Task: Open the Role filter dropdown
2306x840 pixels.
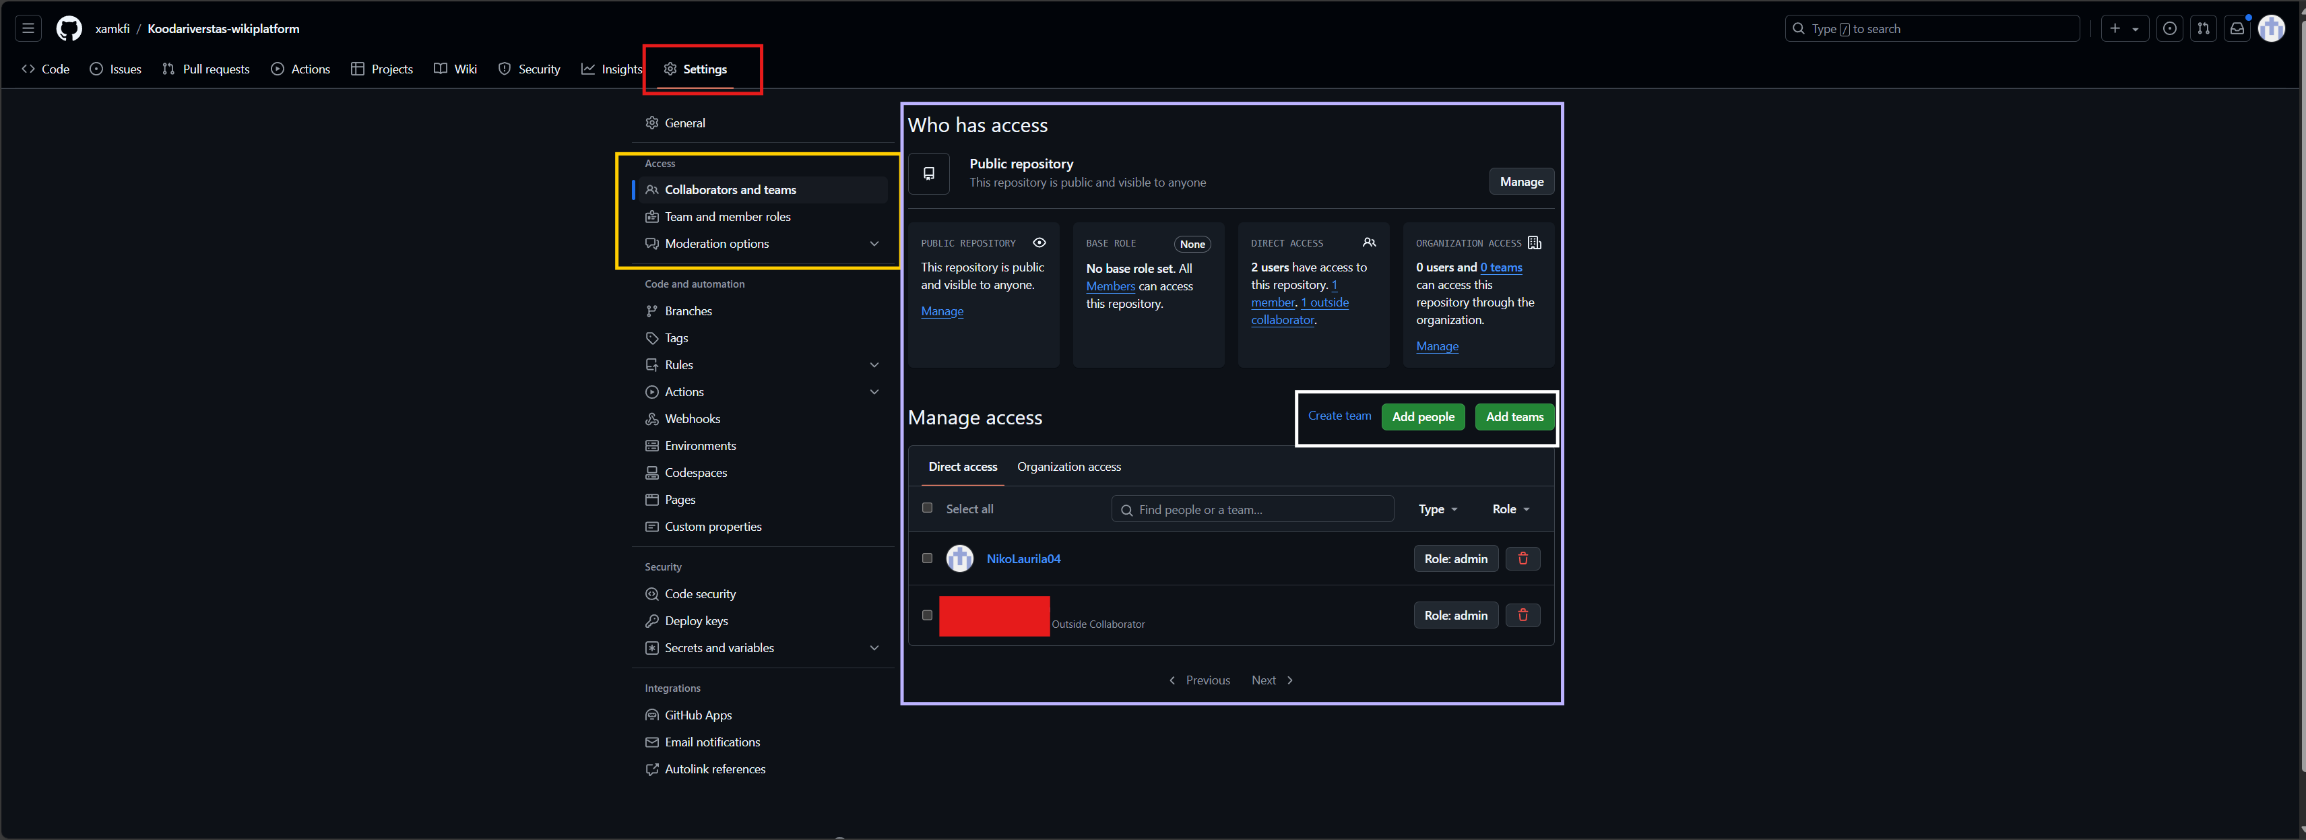Action: [1510, 509]
